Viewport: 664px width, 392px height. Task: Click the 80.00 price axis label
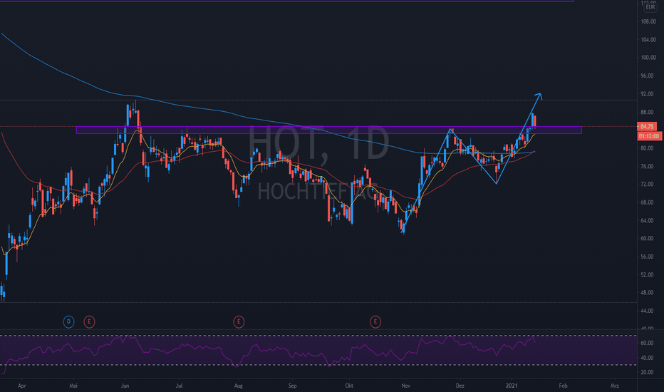pyautogui.click(x=647, y=148)
